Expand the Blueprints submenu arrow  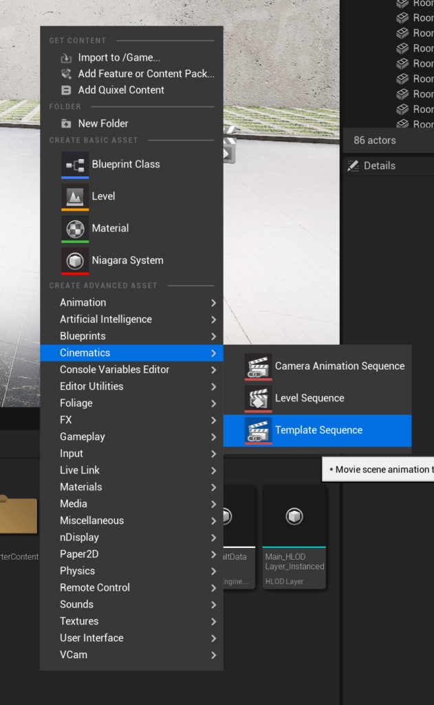(214, 336)
